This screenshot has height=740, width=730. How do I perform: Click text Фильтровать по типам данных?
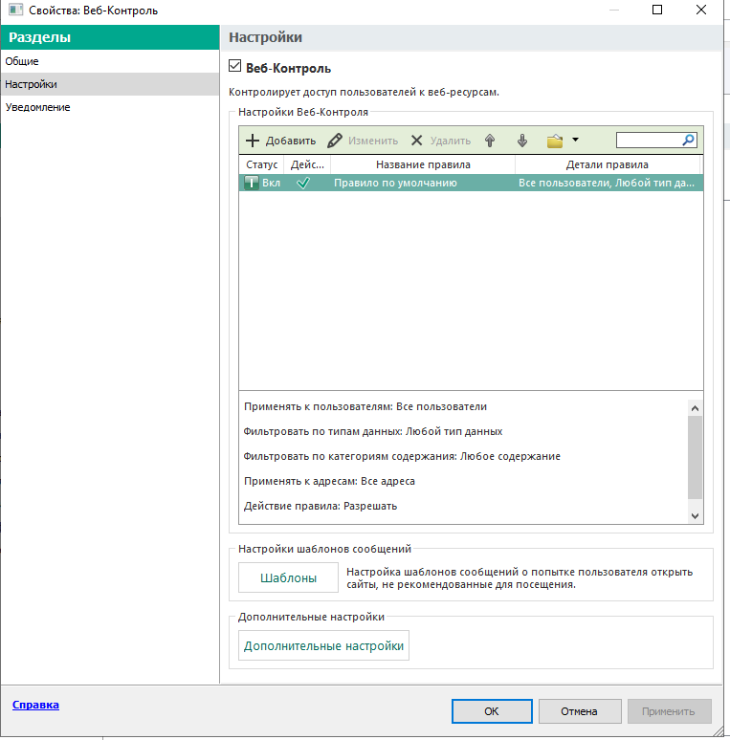[372, 431]
